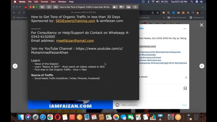The height and width of the screenshot is (122, 217).
Task: Click the Post comment button
Action: click(184, 105)
